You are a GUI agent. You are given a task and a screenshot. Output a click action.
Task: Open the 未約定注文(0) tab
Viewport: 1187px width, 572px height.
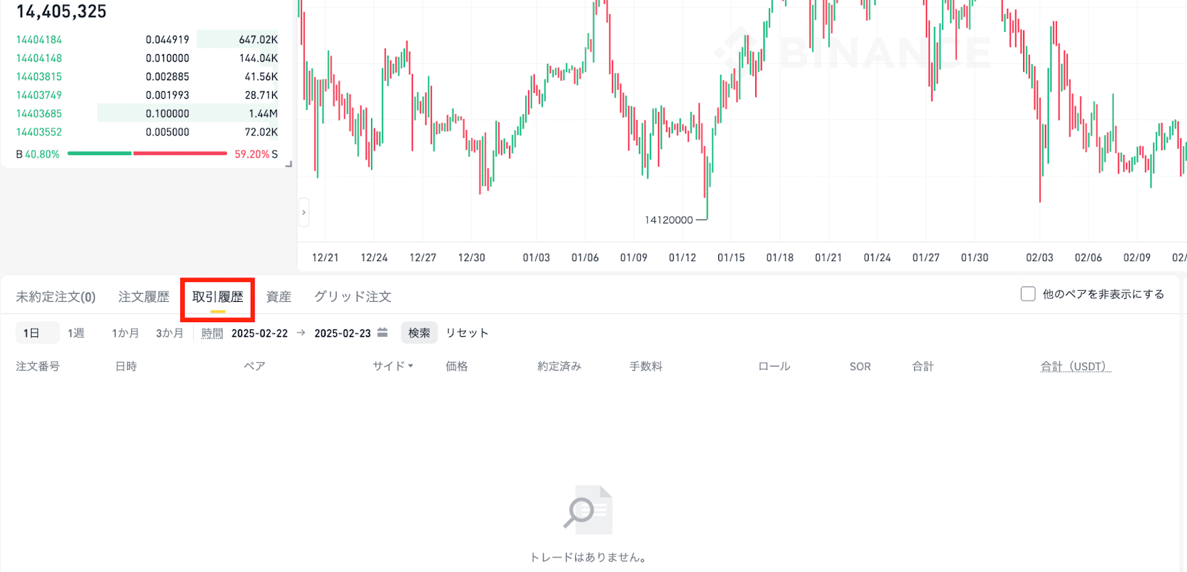(x=56, y=297)
